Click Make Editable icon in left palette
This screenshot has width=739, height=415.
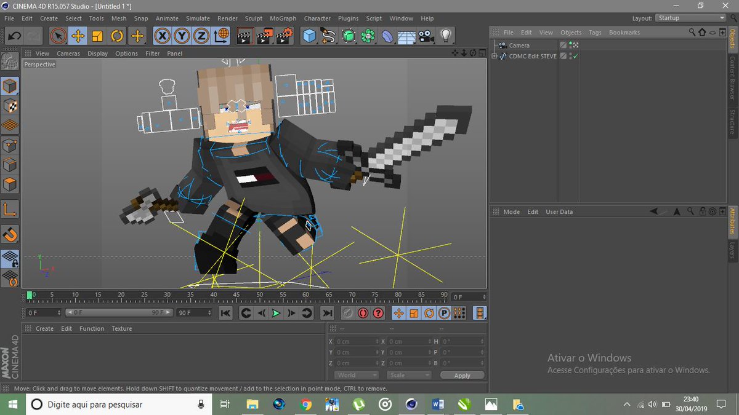click(10, 61)
